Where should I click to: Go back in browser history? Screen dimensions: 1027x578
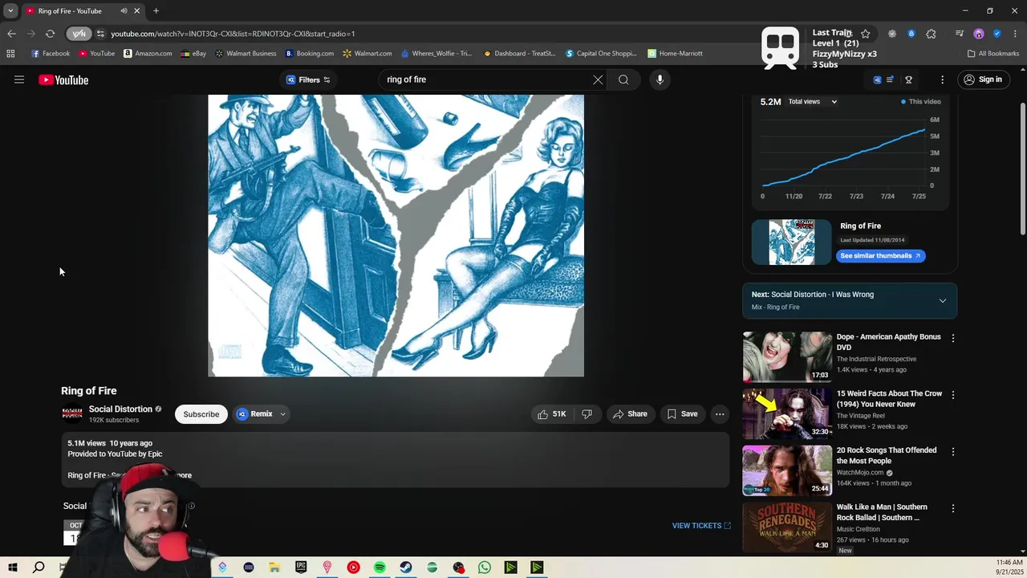[11, 34]
